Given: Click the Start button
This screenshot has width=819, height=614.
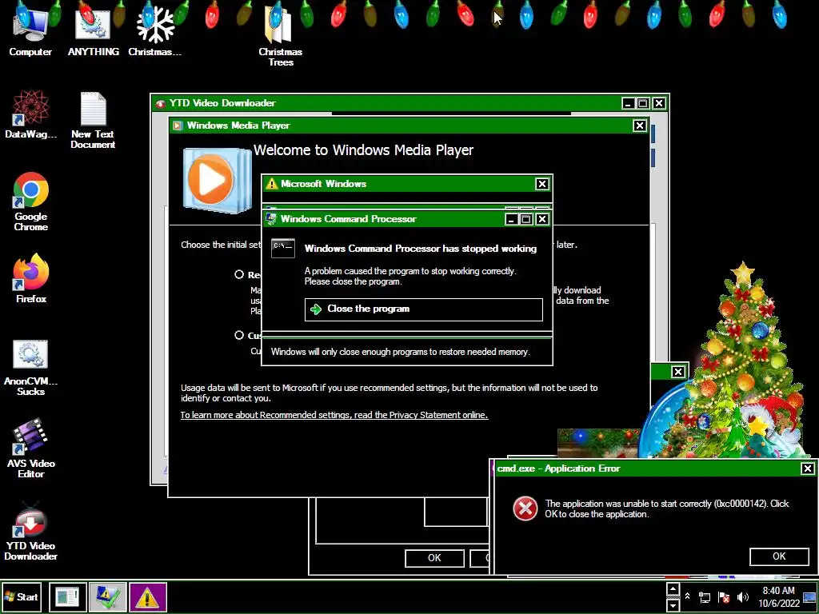Looking at the screenshot, I should coord(22,596).
